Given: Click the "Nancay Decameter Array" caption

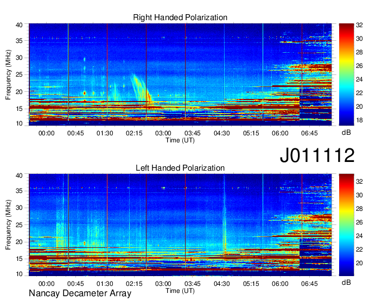Looking at the screenshot, I should 80,293.
